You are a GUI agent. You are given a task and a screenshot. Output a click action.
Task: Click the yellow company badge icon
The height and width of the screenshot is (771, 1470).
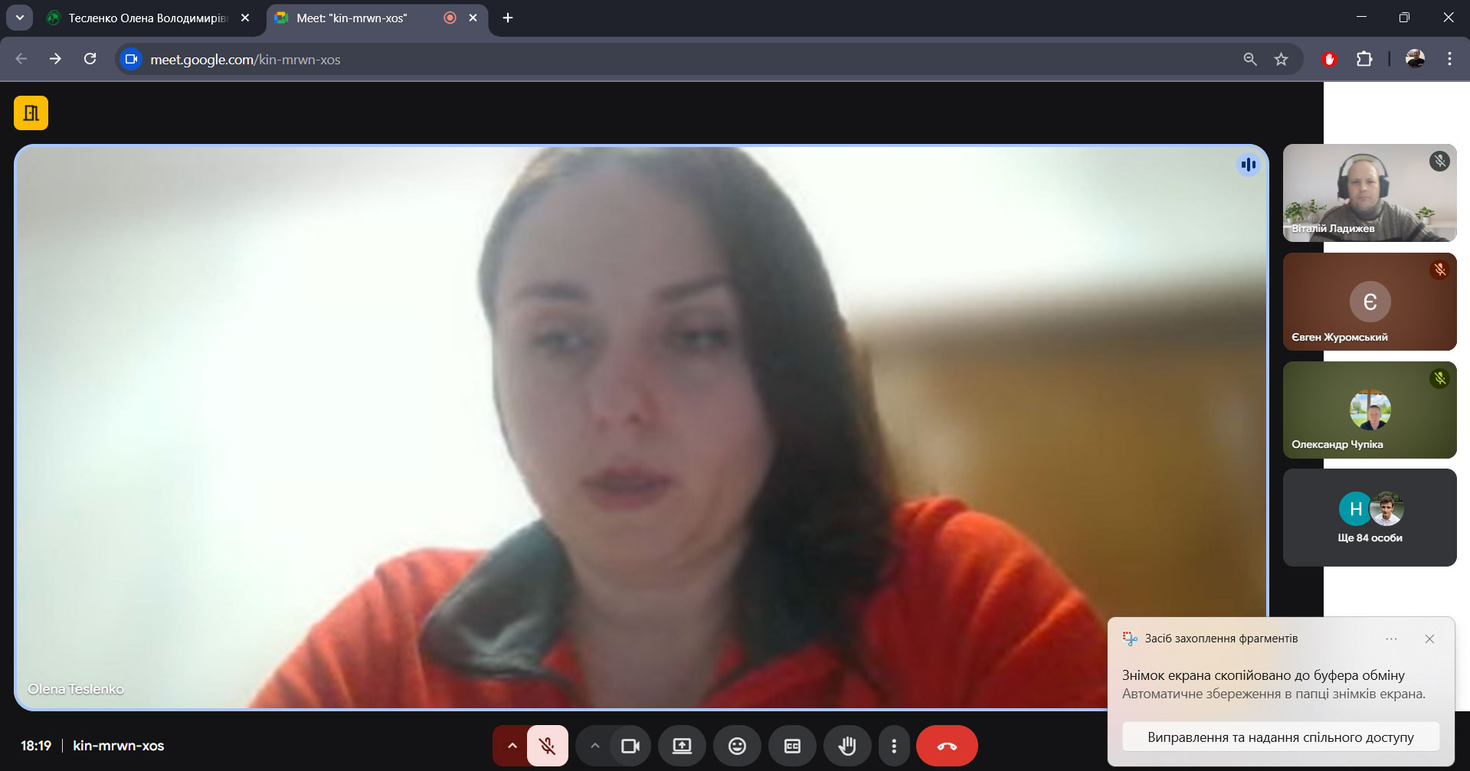31,113
